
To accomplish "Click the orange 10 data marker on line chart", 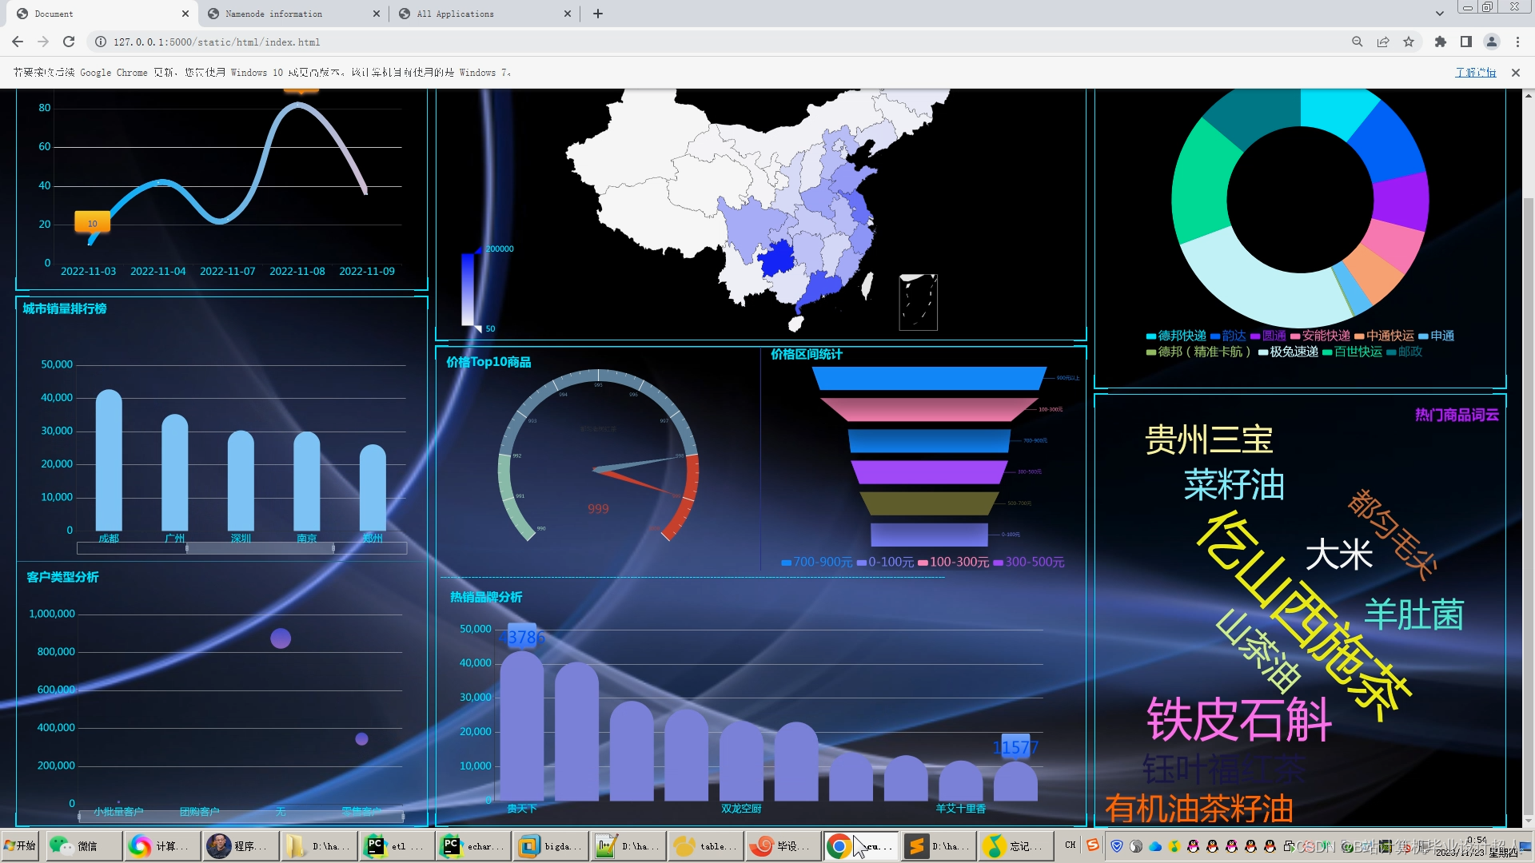I will 93,223.
